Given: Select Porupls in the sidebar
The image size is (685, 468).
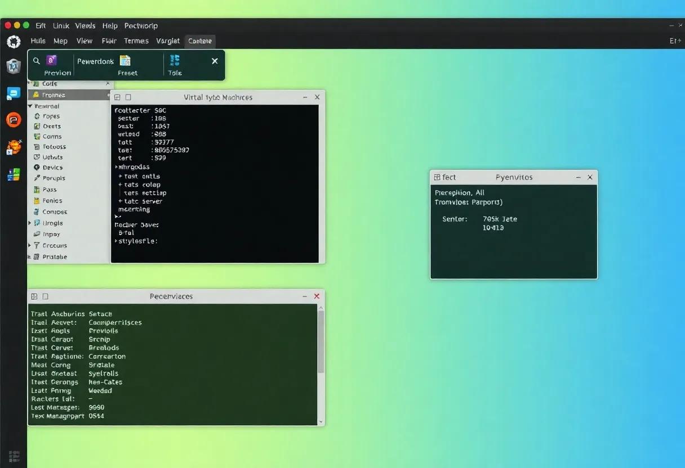Looking at the screenshot, I should click(x=54, y=178).
